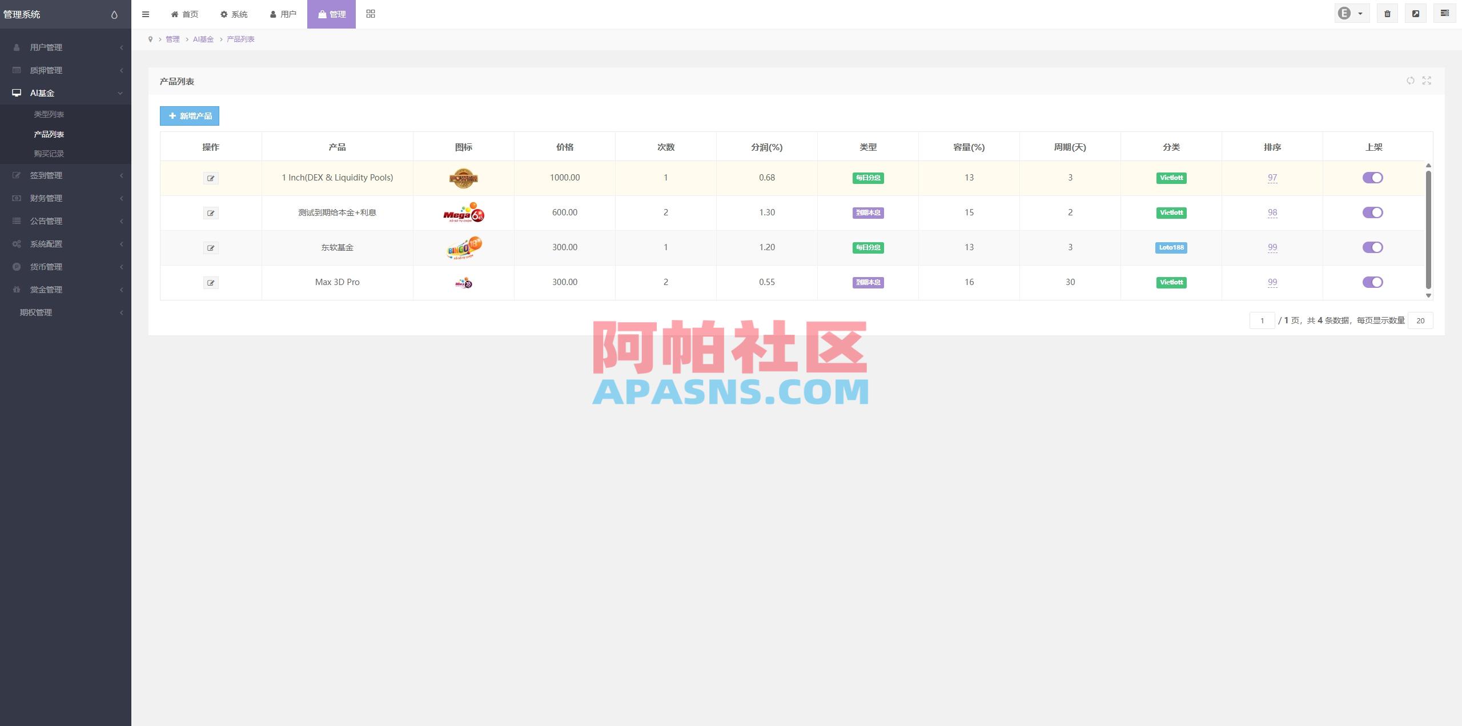Screen dimensions: 1462x726
Task: Toggle listing switch for 1 Inch product
Action: pyautogui.click(x=1373, y=178)
